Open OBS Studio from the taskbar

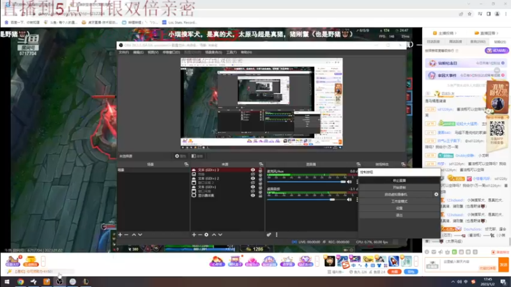pos(59,282)
